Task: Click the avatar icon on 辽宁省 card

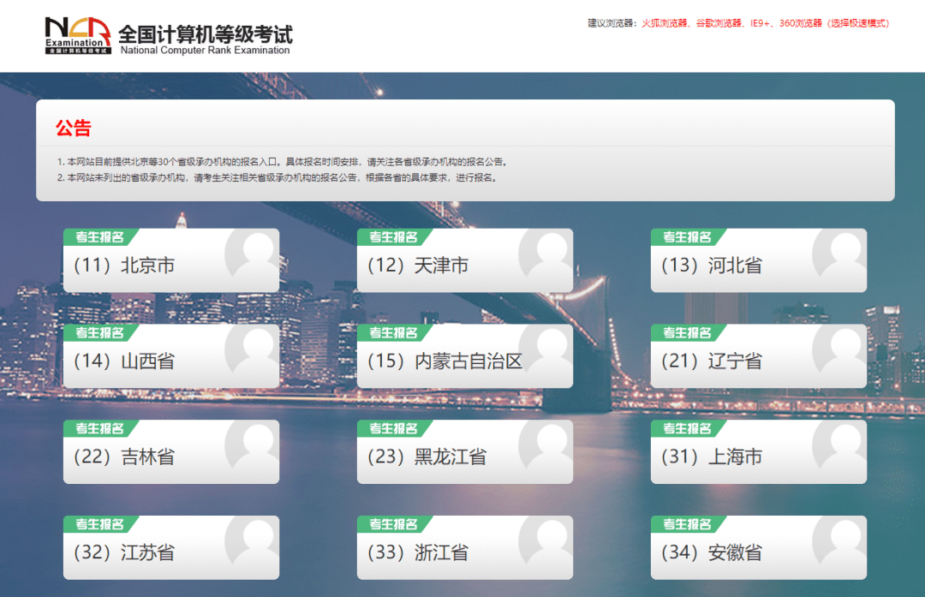Action: 838,350
